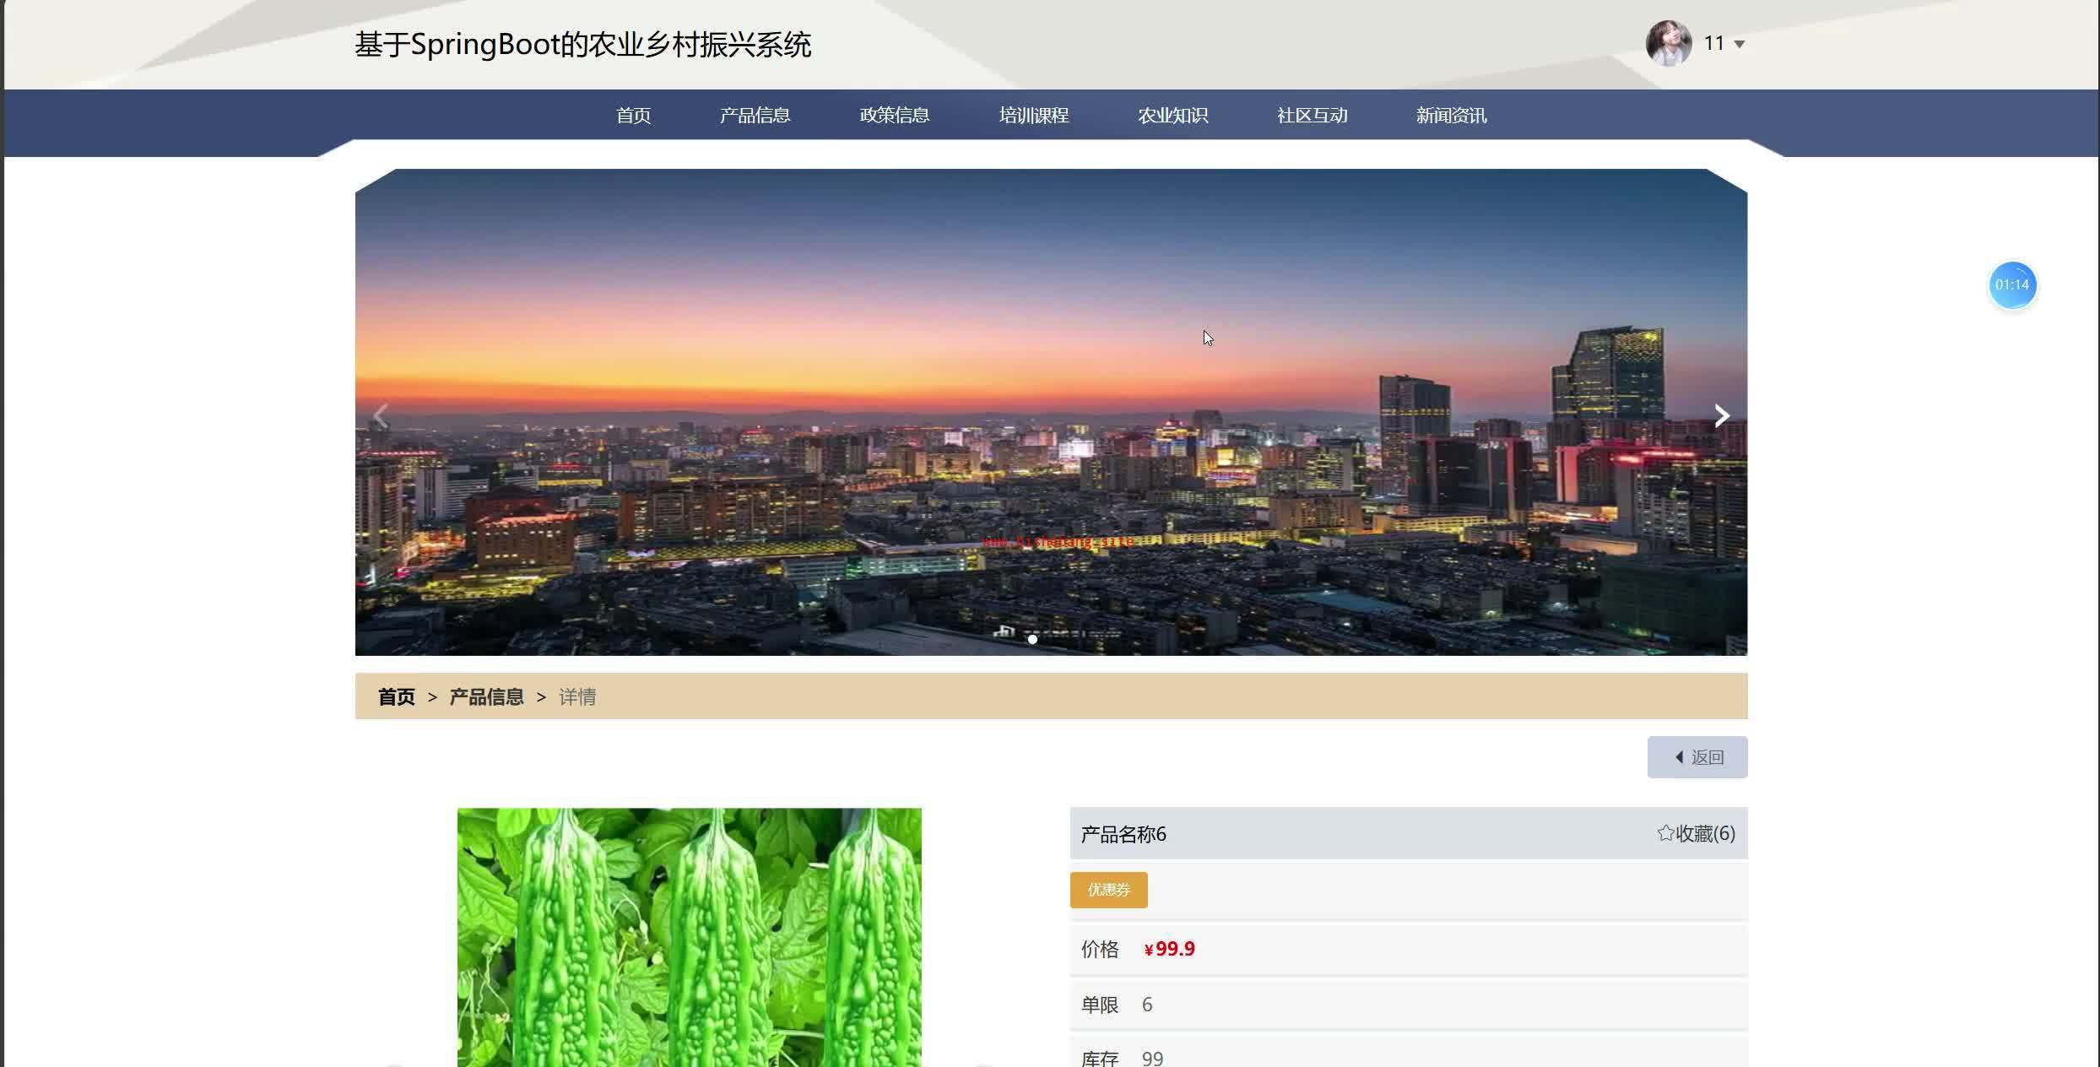Image resolution: width=2100 pixels, height=1067 pixels.
Task: Go to previous carousel slide arrow
Action: click(x=382, y=415)
